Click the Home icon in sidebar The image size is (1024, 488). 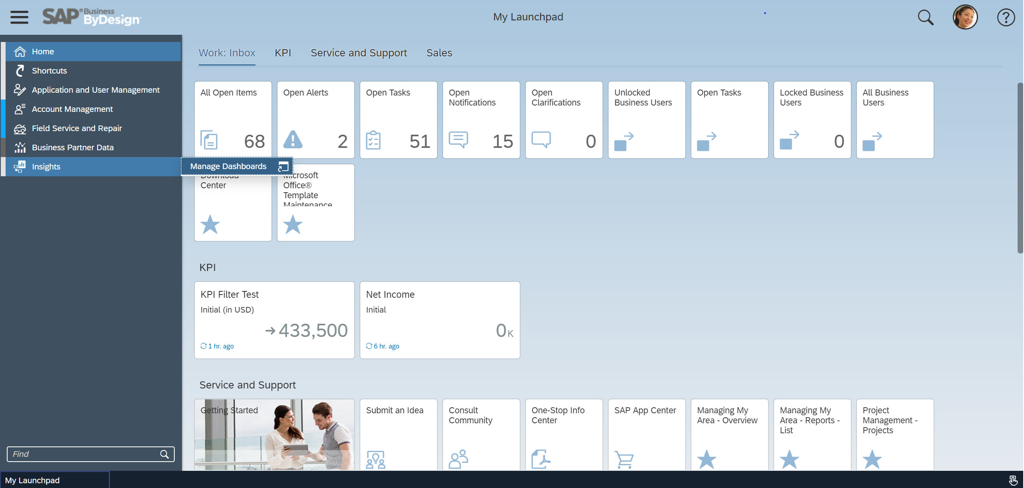pos(20,52)
